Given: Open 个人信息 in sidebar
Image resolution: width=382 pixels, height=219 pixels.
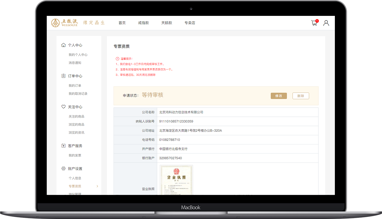Looking at the screenshot, I should 75,178.
